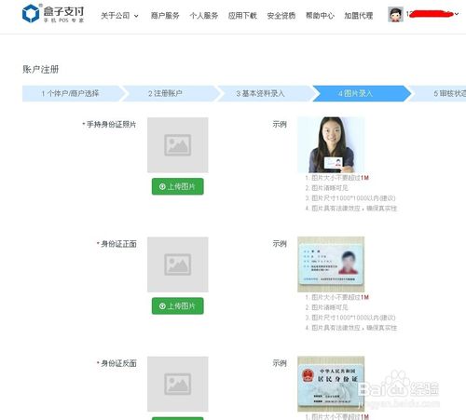
Task: Click the user avatar icon
Action: tap(395, 14)
